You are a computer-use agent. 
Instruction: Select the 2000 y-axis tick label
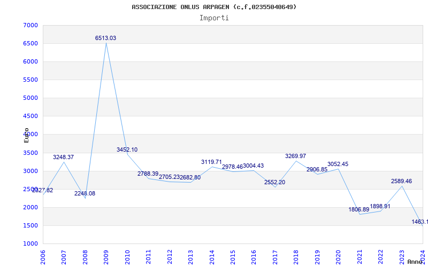pos(30,207)
